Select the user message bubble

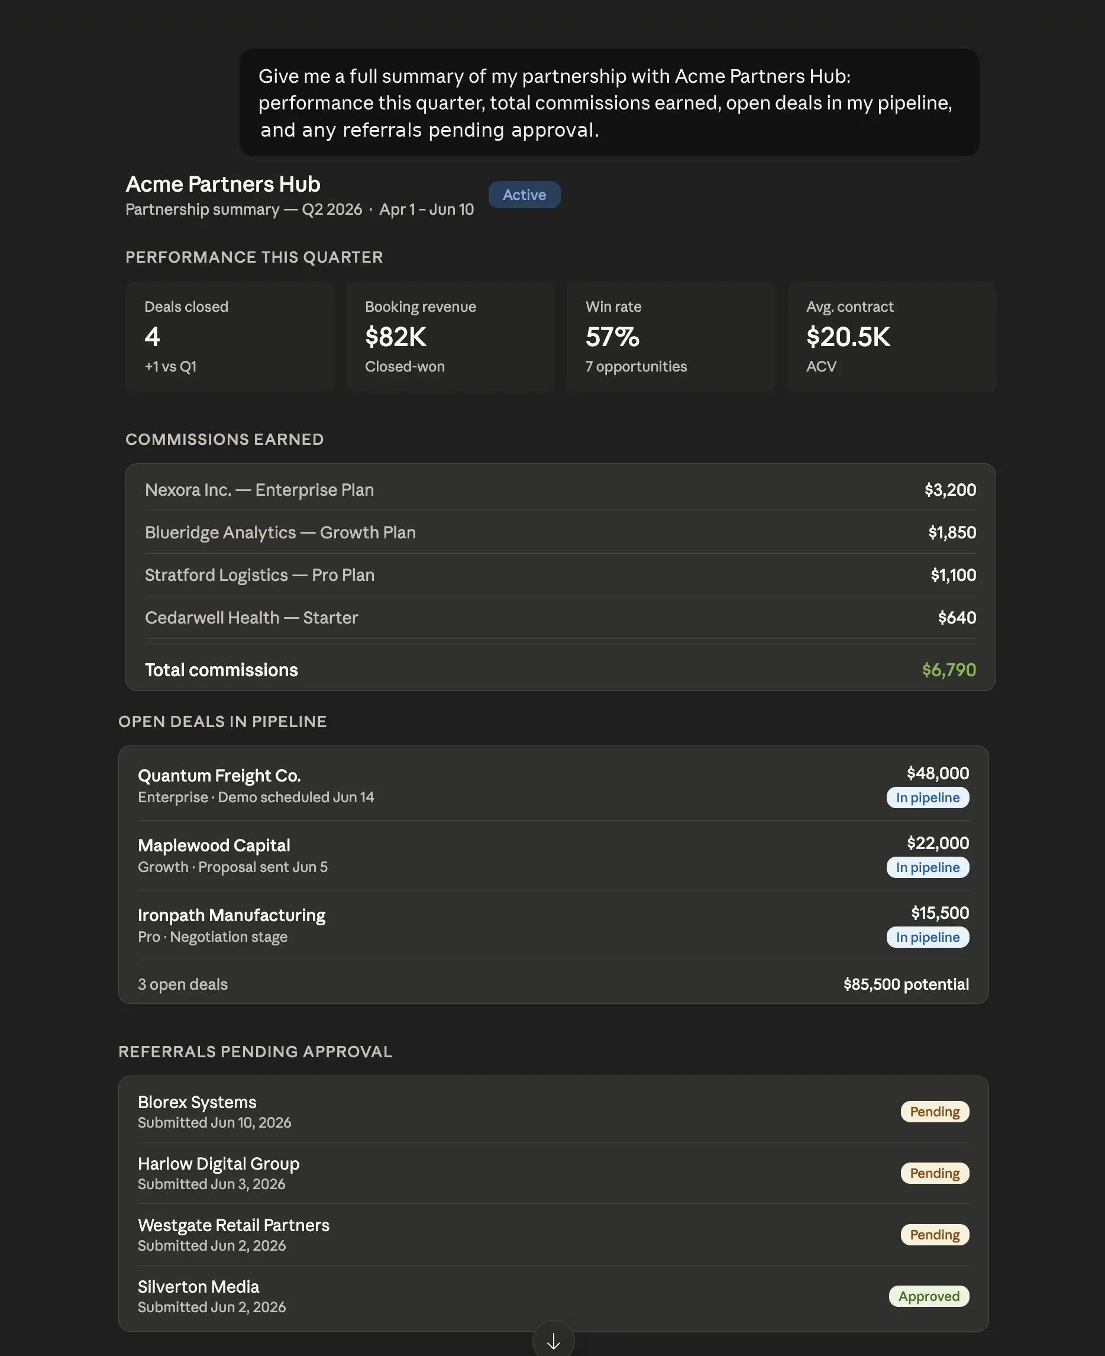tap(609, 102)
